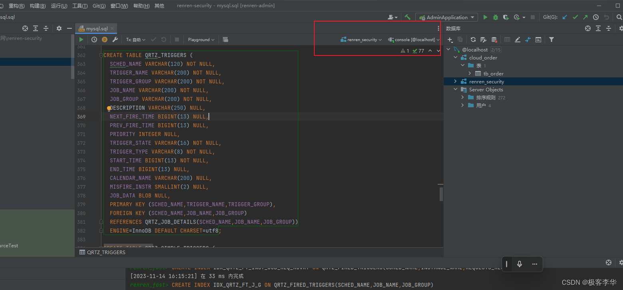623x290 pixels.
Task: Click the microphone button in floating bar
Action: click(x=520, y=264)
